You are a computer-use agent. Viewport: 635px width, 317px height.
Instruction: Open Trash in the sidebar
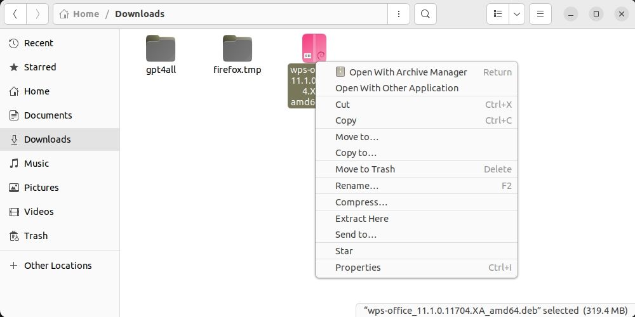tap(36, 236)
